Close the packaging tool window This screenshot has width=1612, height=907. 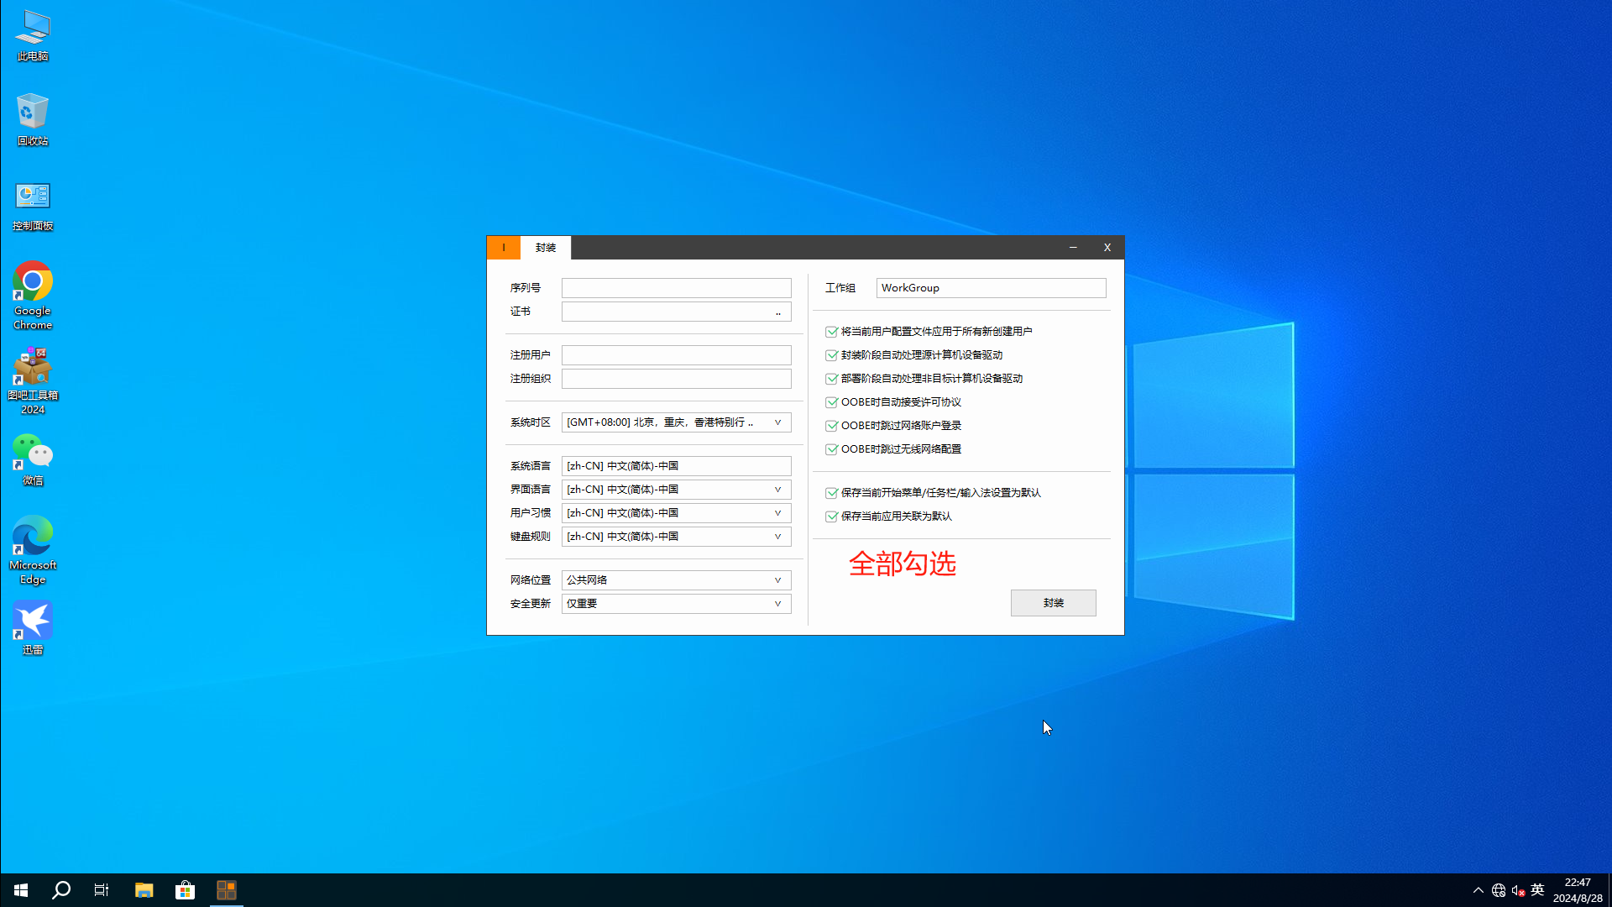click(x=1107, y=248)
